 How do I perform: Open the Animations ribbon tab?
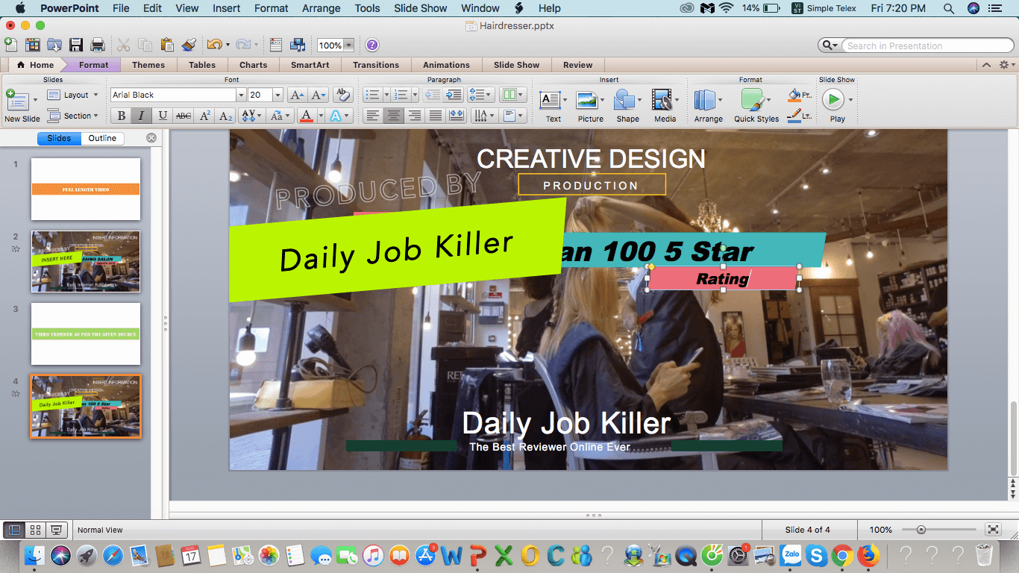pos(446,65)
